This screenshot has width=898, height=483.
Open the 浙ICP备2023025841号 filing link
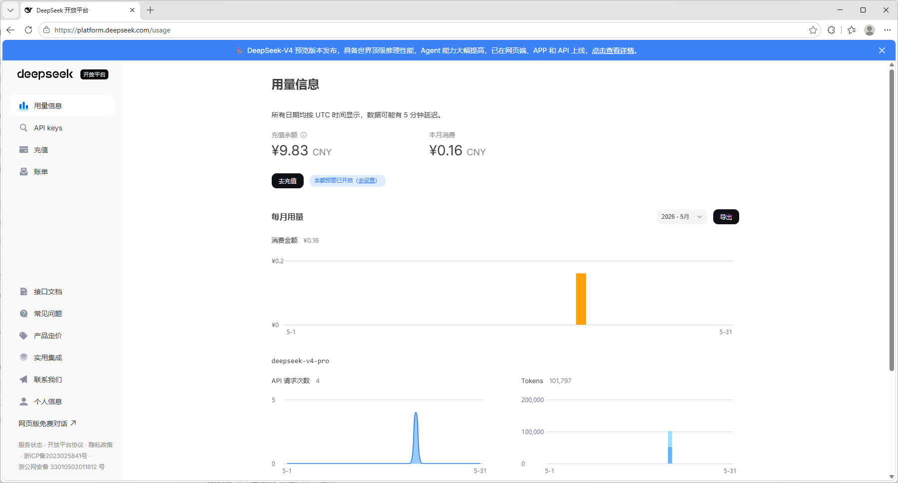pyautogui.click(x=55, y=456)
